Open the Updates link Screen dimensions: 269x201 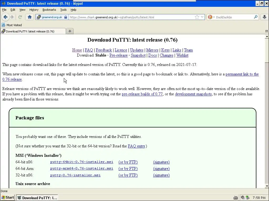tap(137, 50)
